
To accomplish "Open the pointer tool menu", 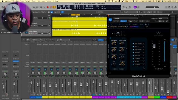I will pos(97,12).
